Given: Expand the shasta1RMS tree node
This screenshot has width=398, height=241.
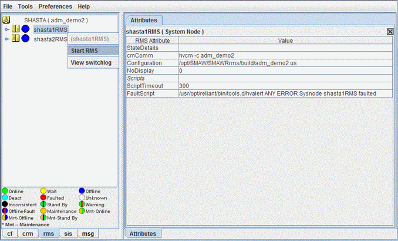Looking at the screenshot, I should coord(7,29).
